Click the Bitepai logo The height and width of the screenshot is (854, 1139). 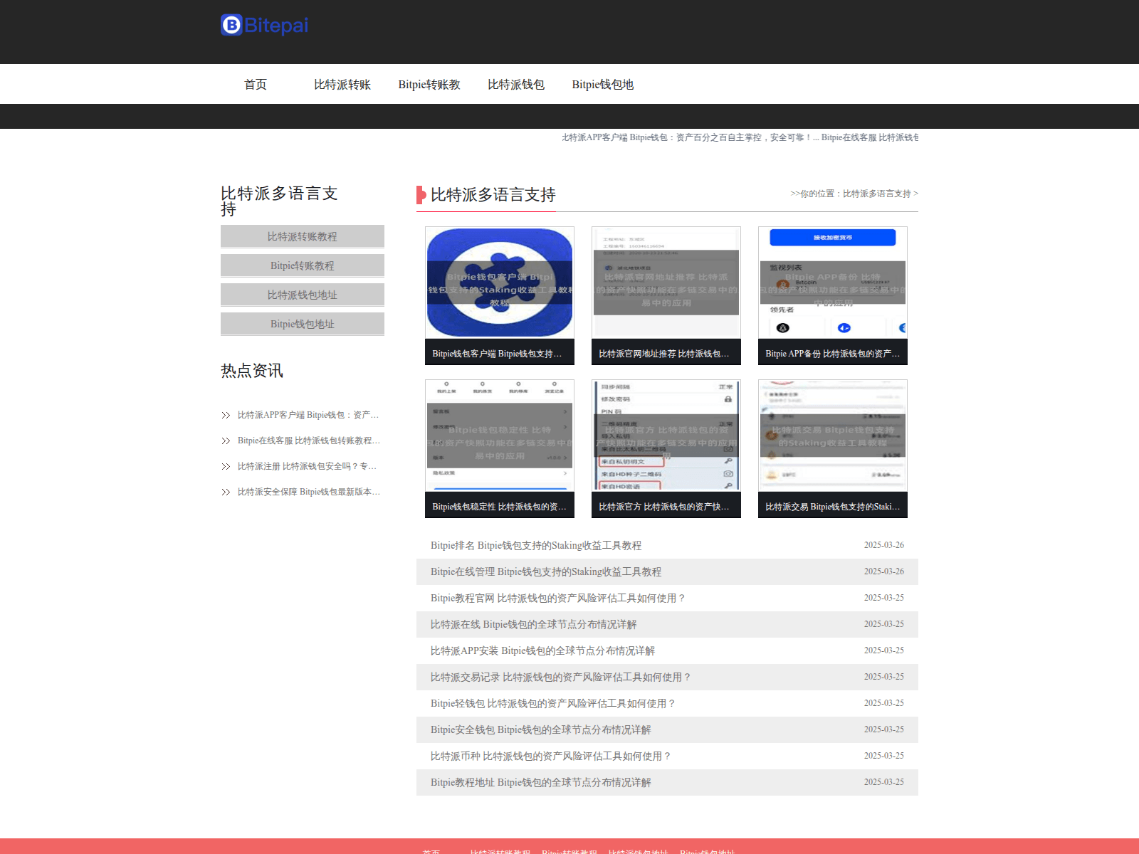(x=264, y=26)
